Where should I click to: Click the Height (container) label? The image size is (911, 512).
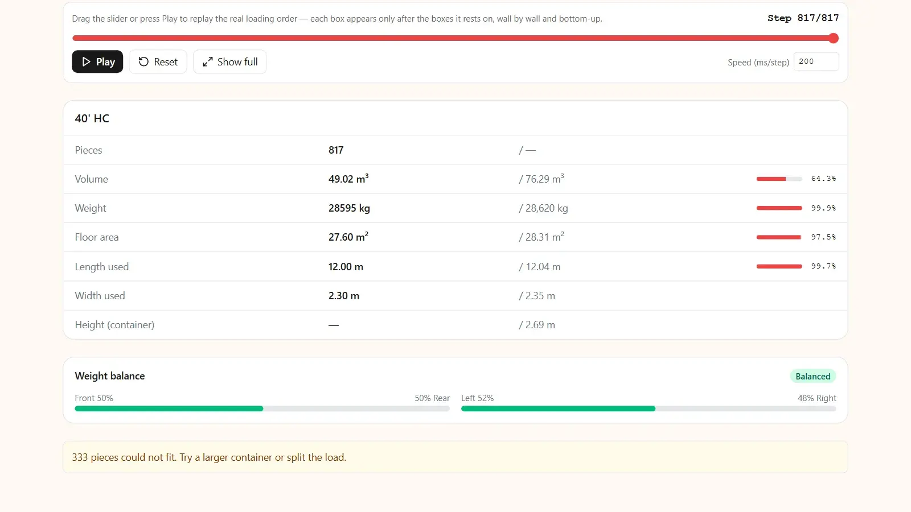pyautogui.click(x=114, y=325)
